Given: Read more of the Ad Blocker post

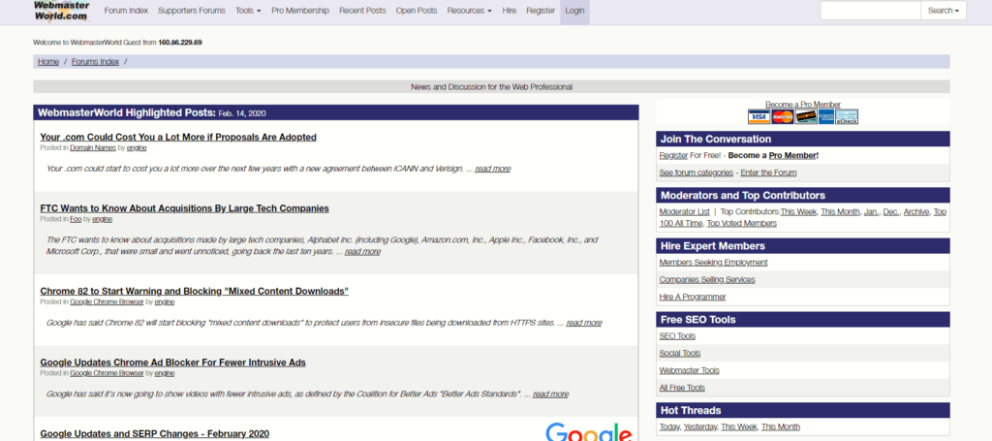Looking at the screenshot, I should point(550,394).
